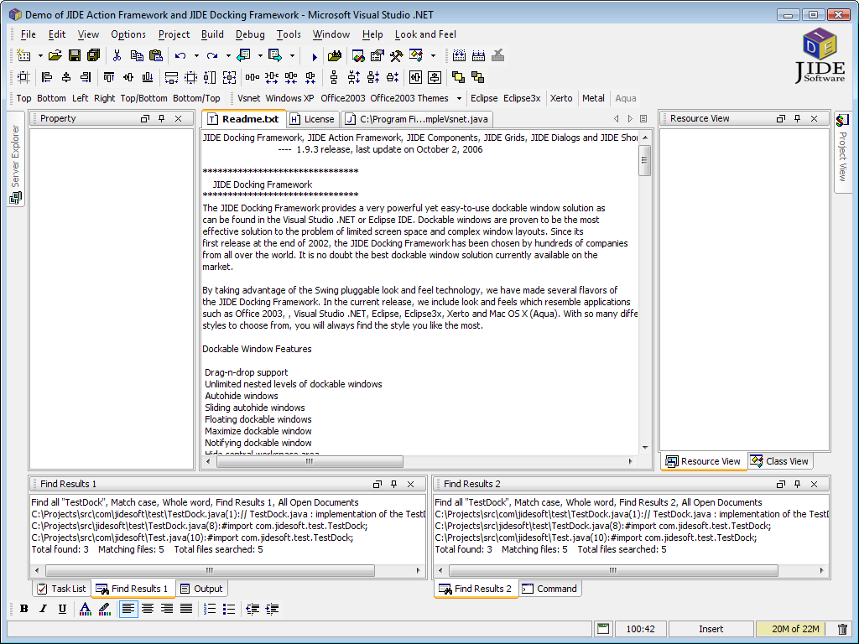Switch to the Command tab
Screen dimensions: 859x644
tap(549, 589)
